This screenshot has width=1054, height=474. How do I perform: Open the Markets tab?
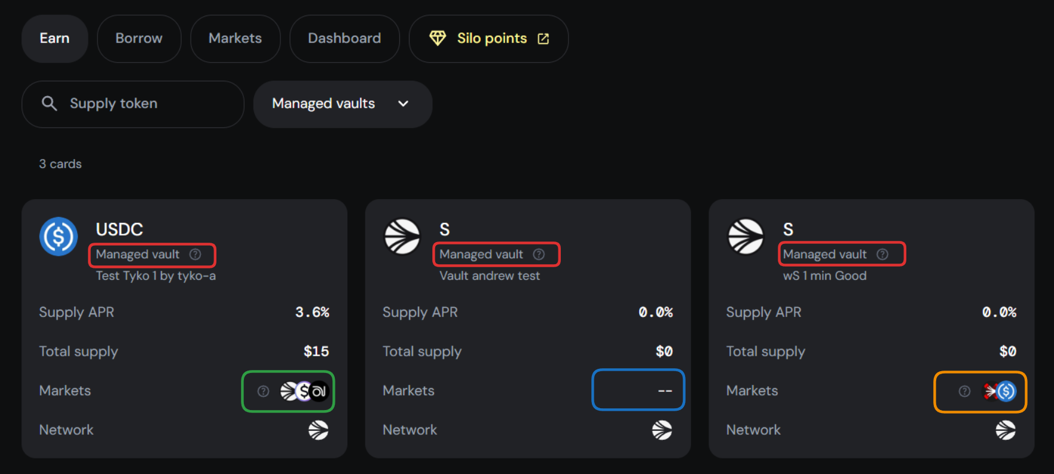235,39
